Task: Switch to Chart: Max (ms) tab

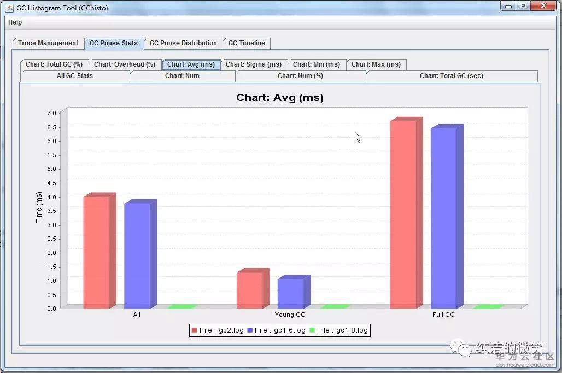Action: click(376, 64)
